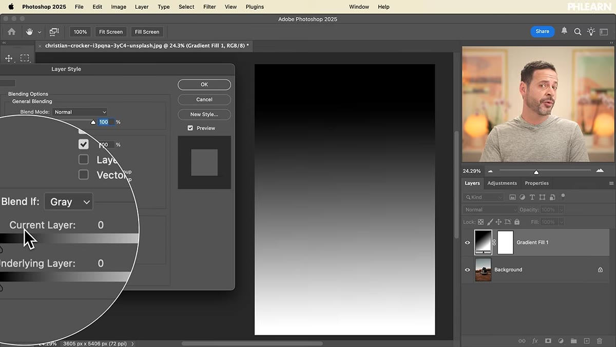This screenshot has width=616, height=347.
Task: Click link between gradient and mask thumbnails
Action: click(494, 242)
